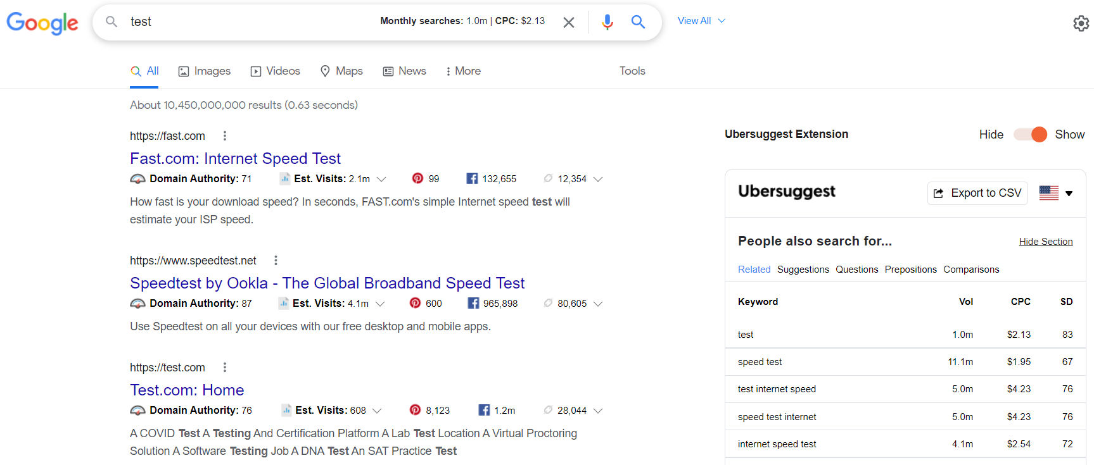Expand backlinks chevron beside 28,044
This screenshot has width=1094, height=465.
click(598, 411)
